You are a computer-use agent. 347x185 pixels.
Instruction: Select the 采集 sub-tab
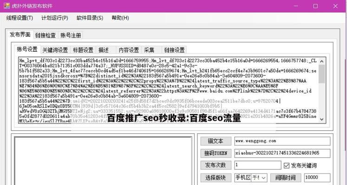coord(151,50)
